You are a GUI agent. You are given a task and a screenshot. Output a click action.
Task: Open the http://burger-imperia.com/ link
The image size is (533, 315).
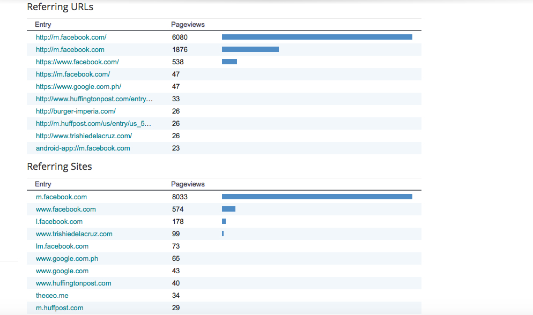[x=76, y=111]
